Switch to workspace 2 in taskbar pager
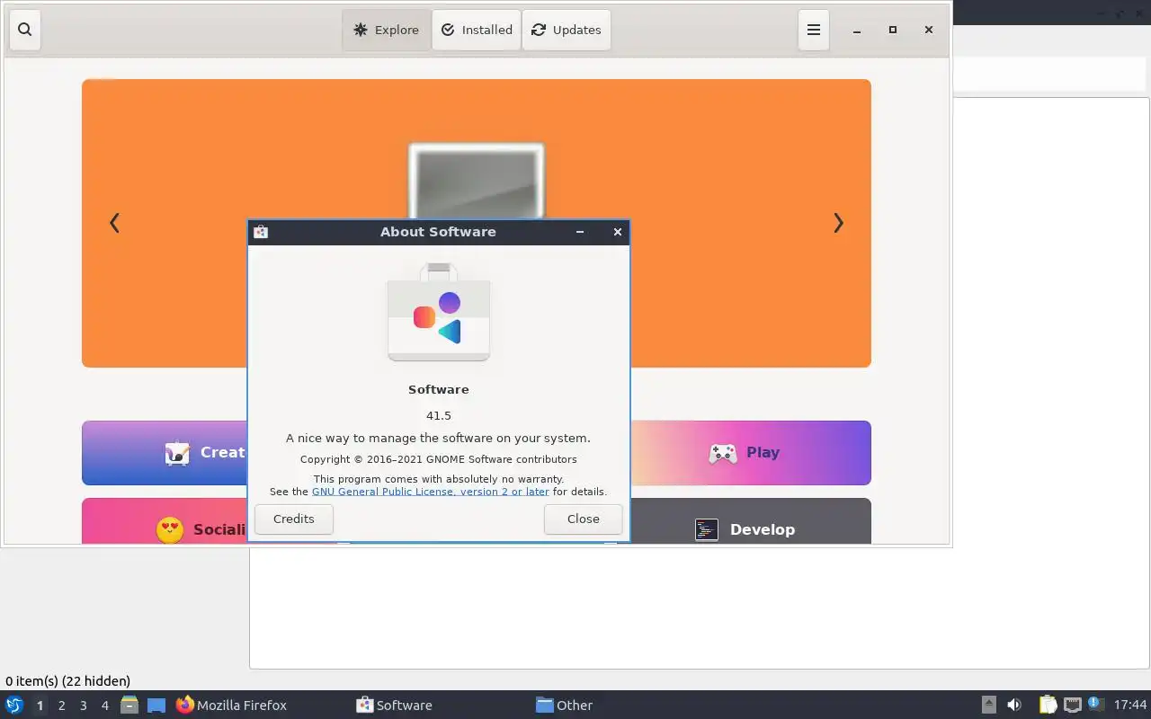The image size is (1151, 719). click(x=61, y=706)
